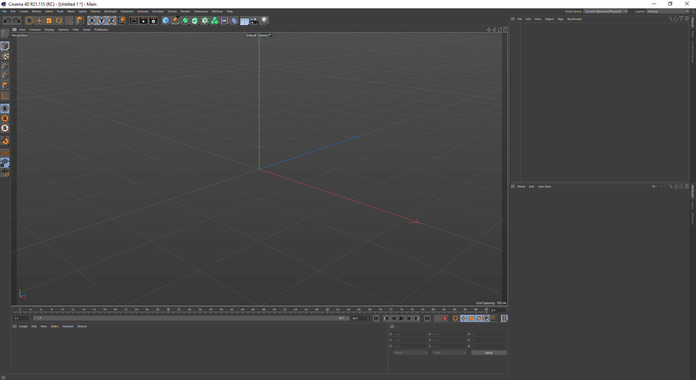
Task: Click attributes back arrow
Action: click(x=654, y=186)
